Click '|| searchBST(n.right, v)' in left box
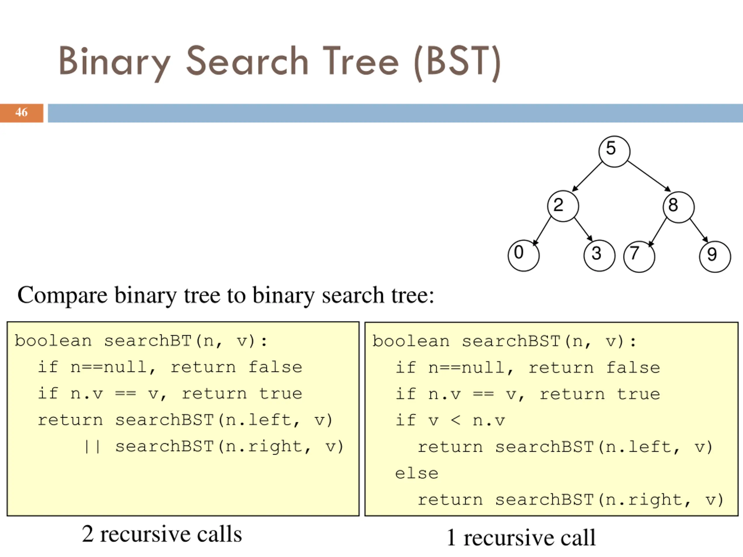Screen dimensions: 743x557 213,446
